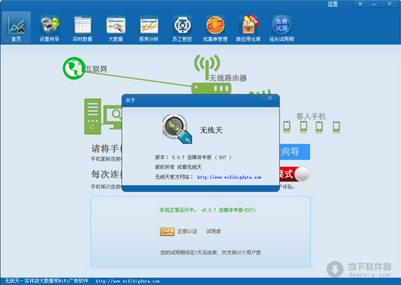Click the 互联网 label

pyautogui.click(x=96, y=69)
